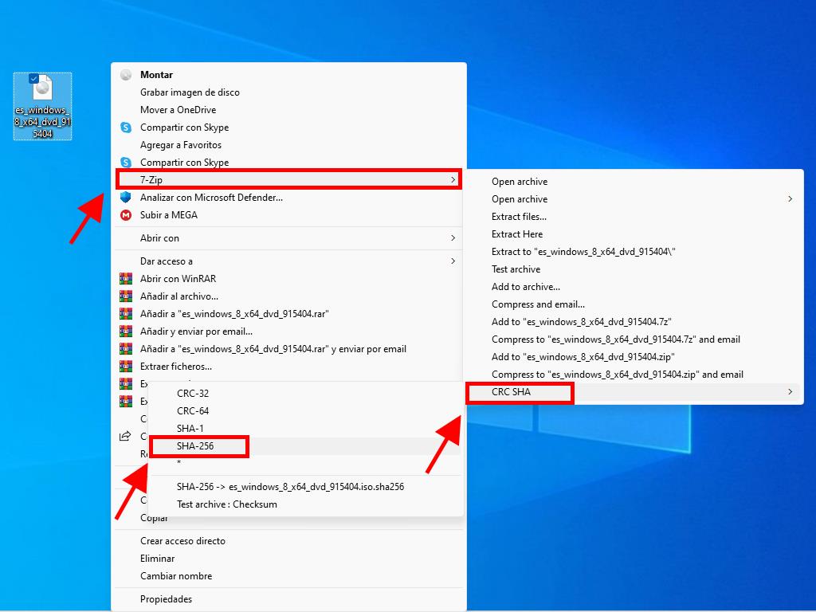The width and height of the screenshot is (816, 612).
Task: Choose Agregar a Favoritos
Action: point(181,145)
